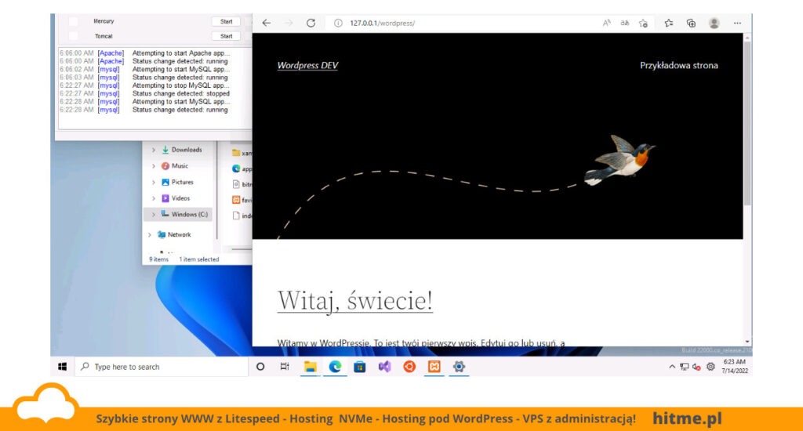Select Pictures in the navigation pane

click(182, 183)
